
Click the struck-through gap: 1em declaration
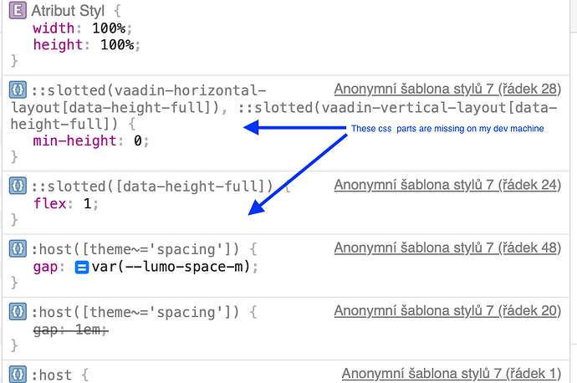(x=72, y=330)
